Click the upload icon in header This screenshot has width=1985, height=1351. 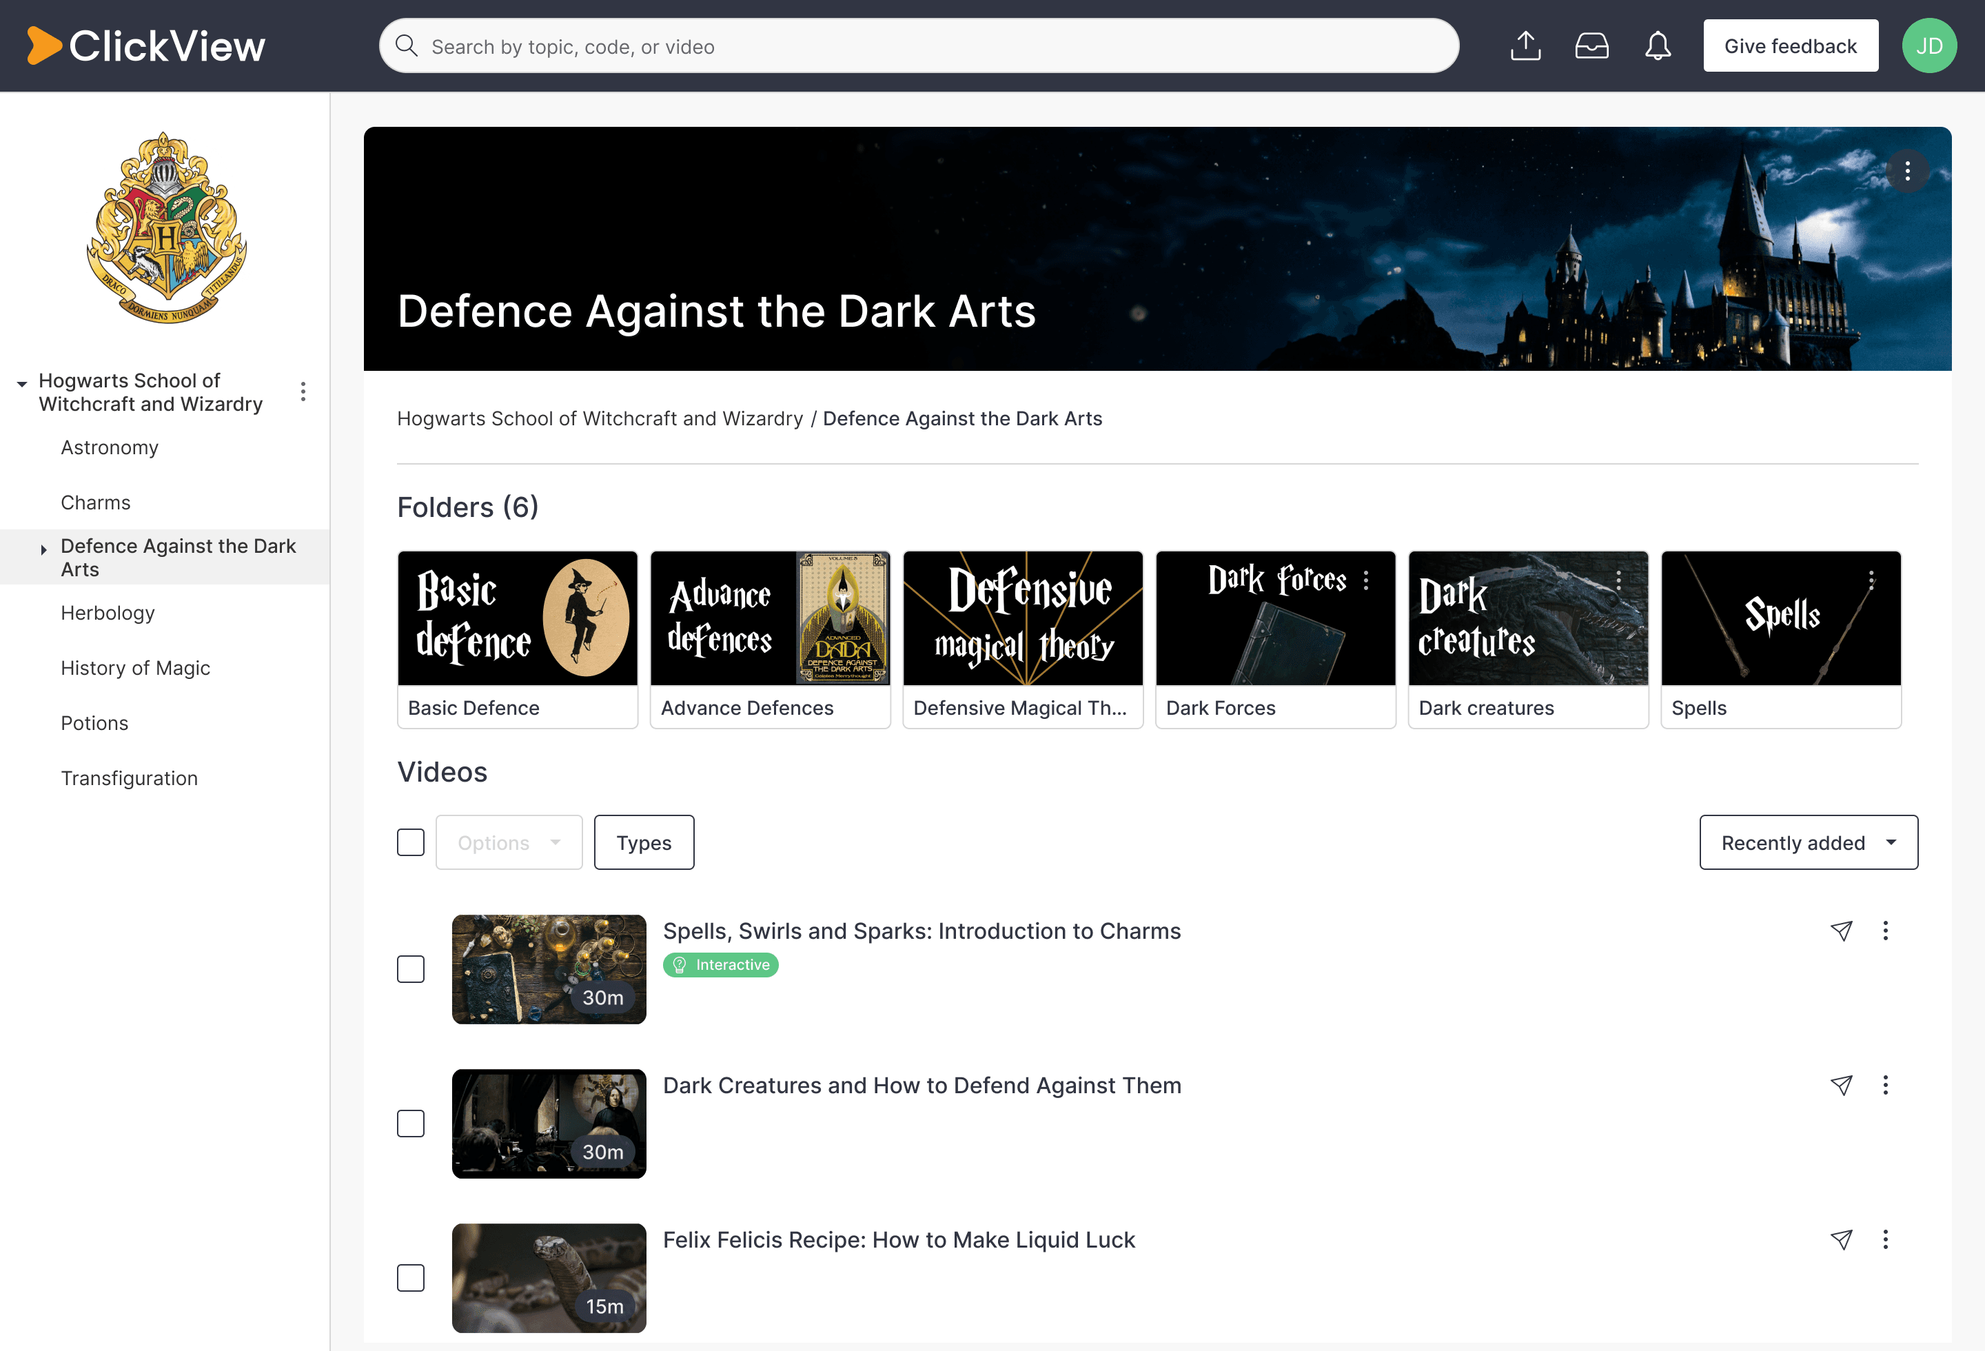[x=1525, y=46]
